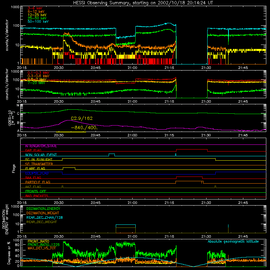The image size is (270, 270).
Task: Click the Degrees or % axis title
Action: [x=9, y=253]
